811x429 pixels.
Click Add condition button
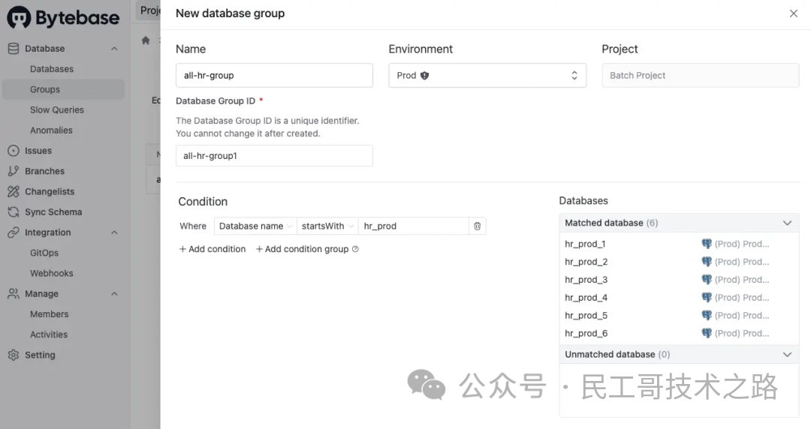pyautogui.click(x=213, y=249)
